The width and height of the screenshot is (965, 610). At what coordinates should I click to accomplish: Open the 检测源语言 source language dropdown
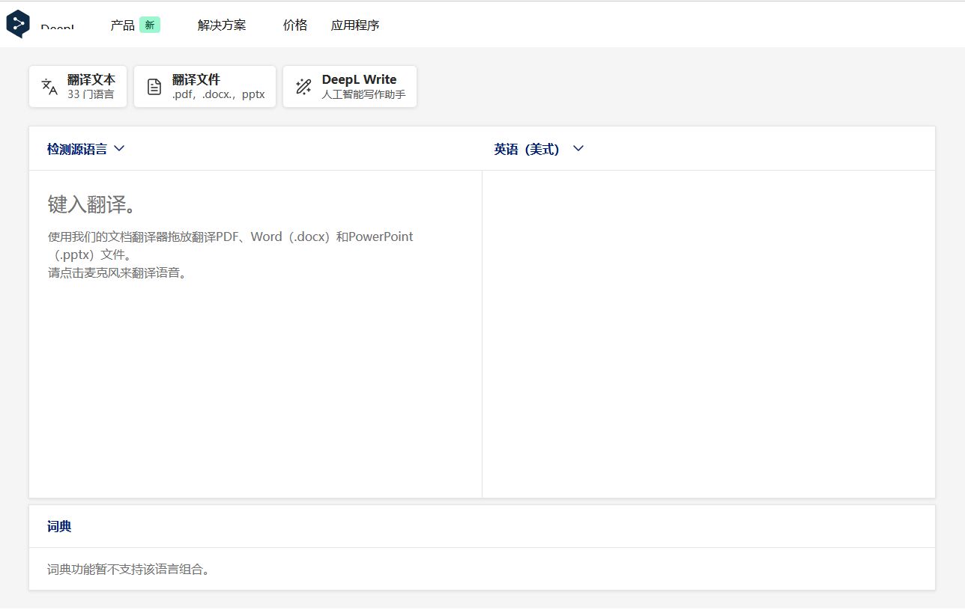(85, 149)
